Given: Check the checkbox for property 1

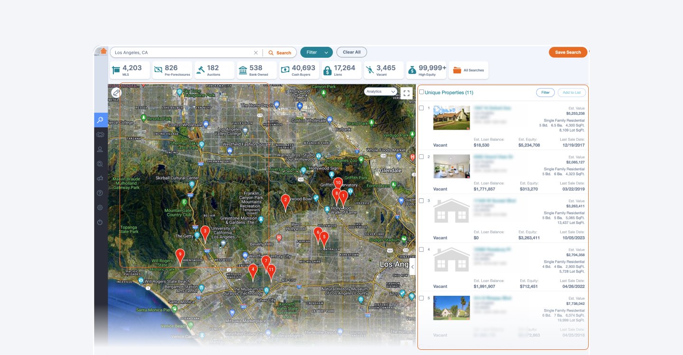Looking at the screenshot, I should tap(421, 108).
